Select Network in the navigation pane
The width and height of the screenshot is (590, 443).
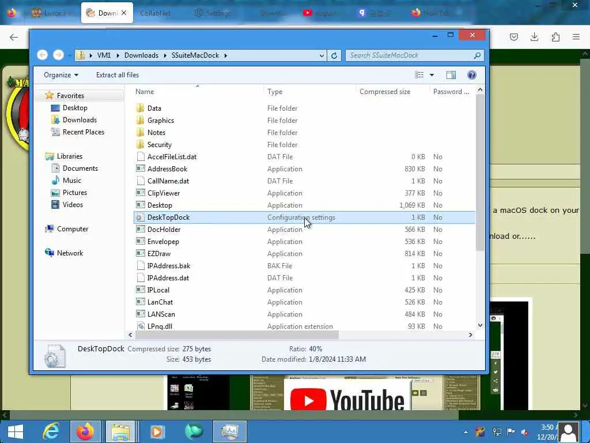tap(70, 253)
